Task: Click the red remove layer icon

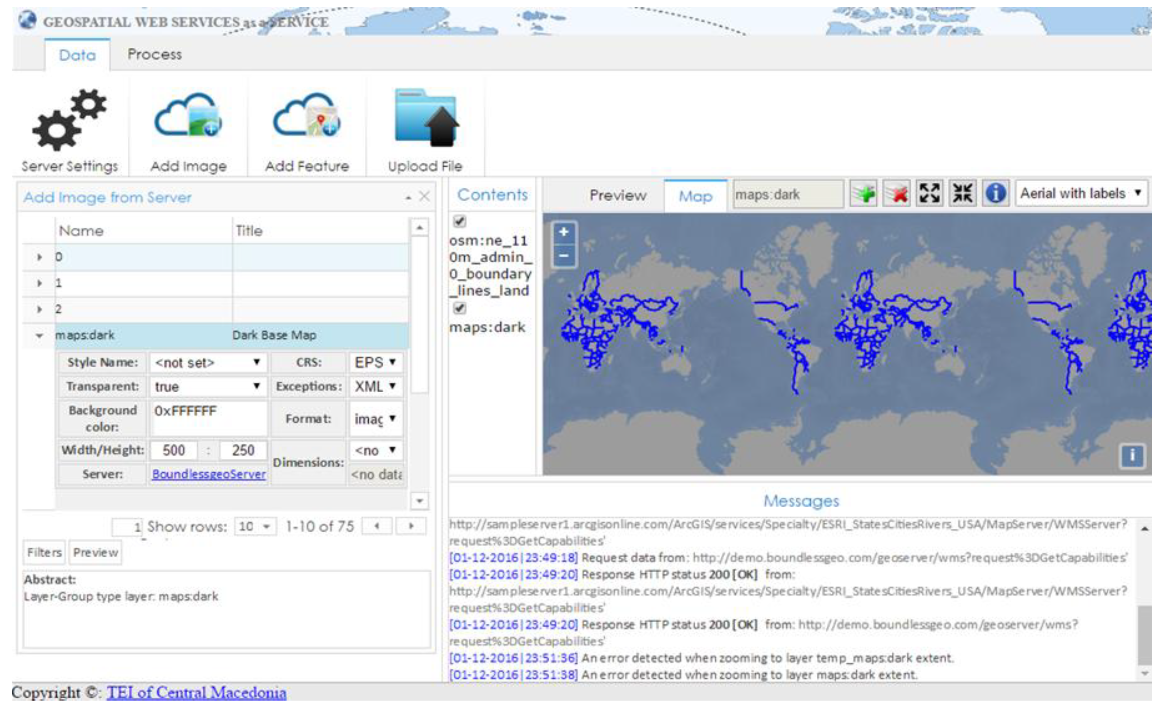Action: (896, 194)
